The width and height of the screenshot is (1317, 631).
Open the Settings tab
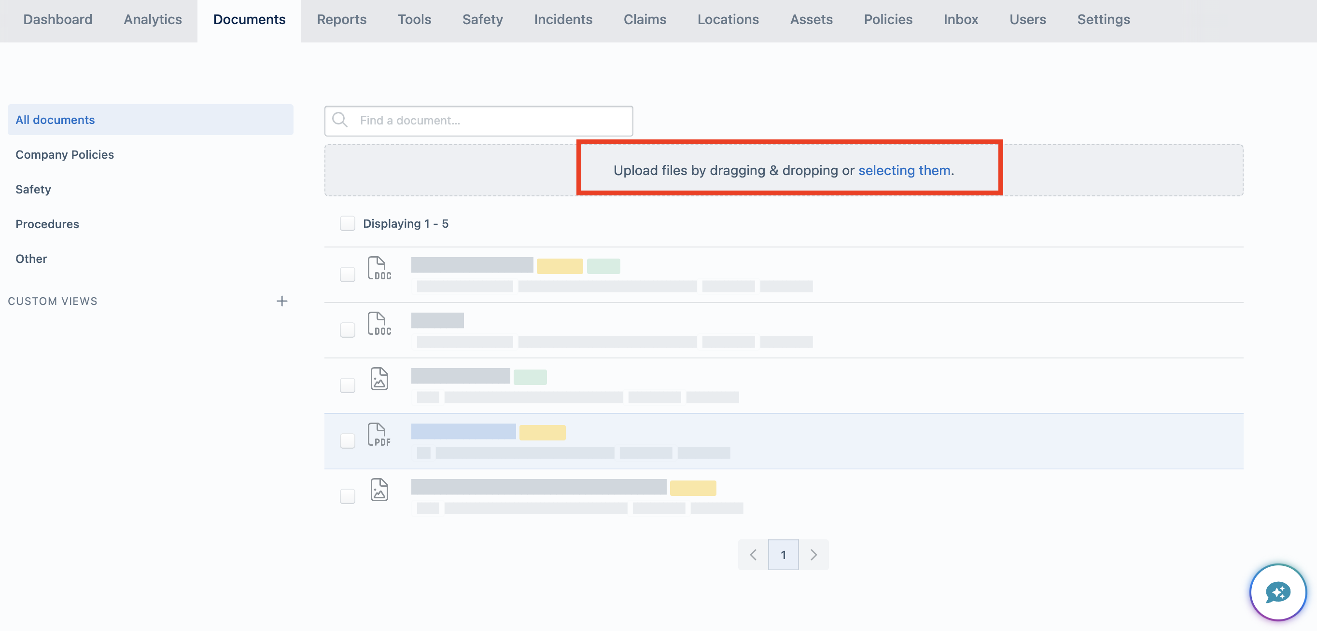[x=1103, y=19]
